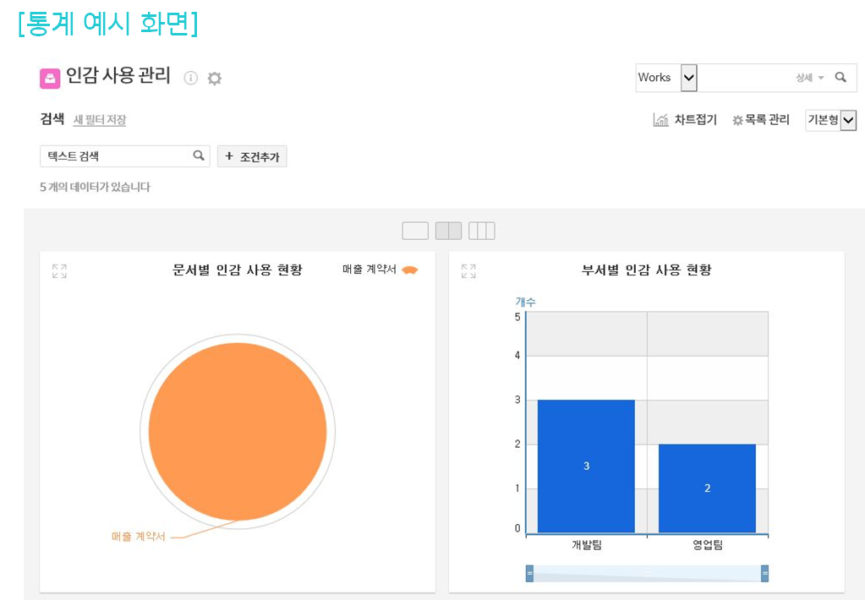Open settings gear beside 인감 사용 관리
Viewport: 865px width, 600px height.
215,79
